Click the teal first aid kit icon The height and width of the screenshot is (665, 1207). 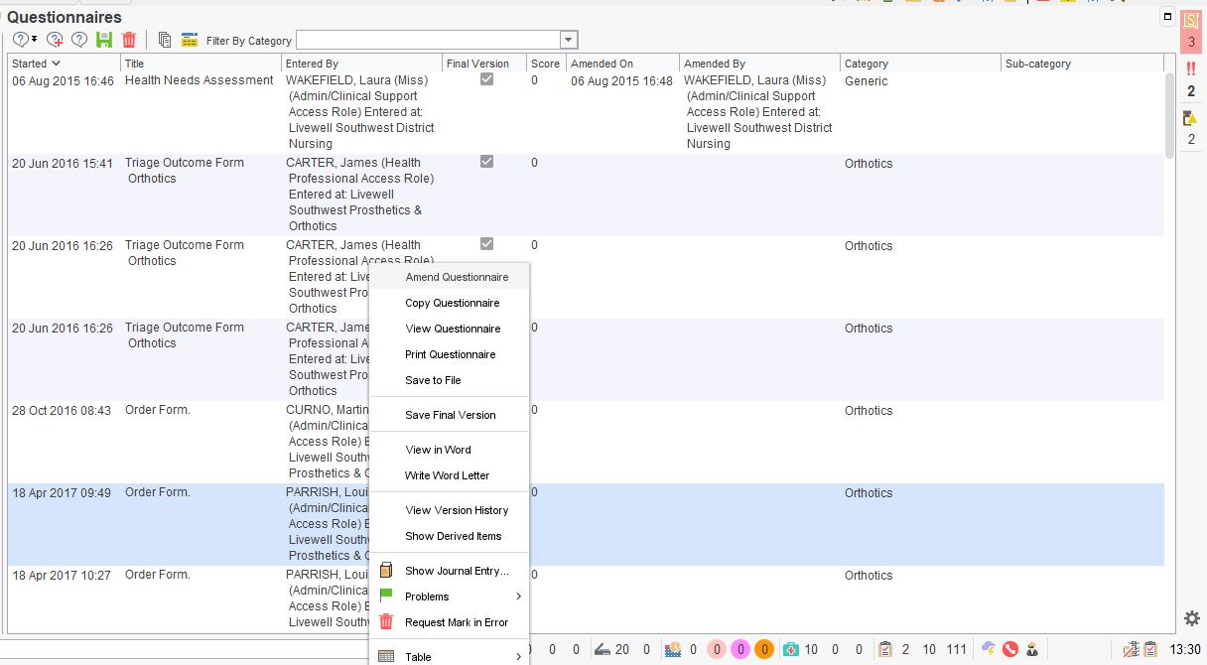coord(791,649)
